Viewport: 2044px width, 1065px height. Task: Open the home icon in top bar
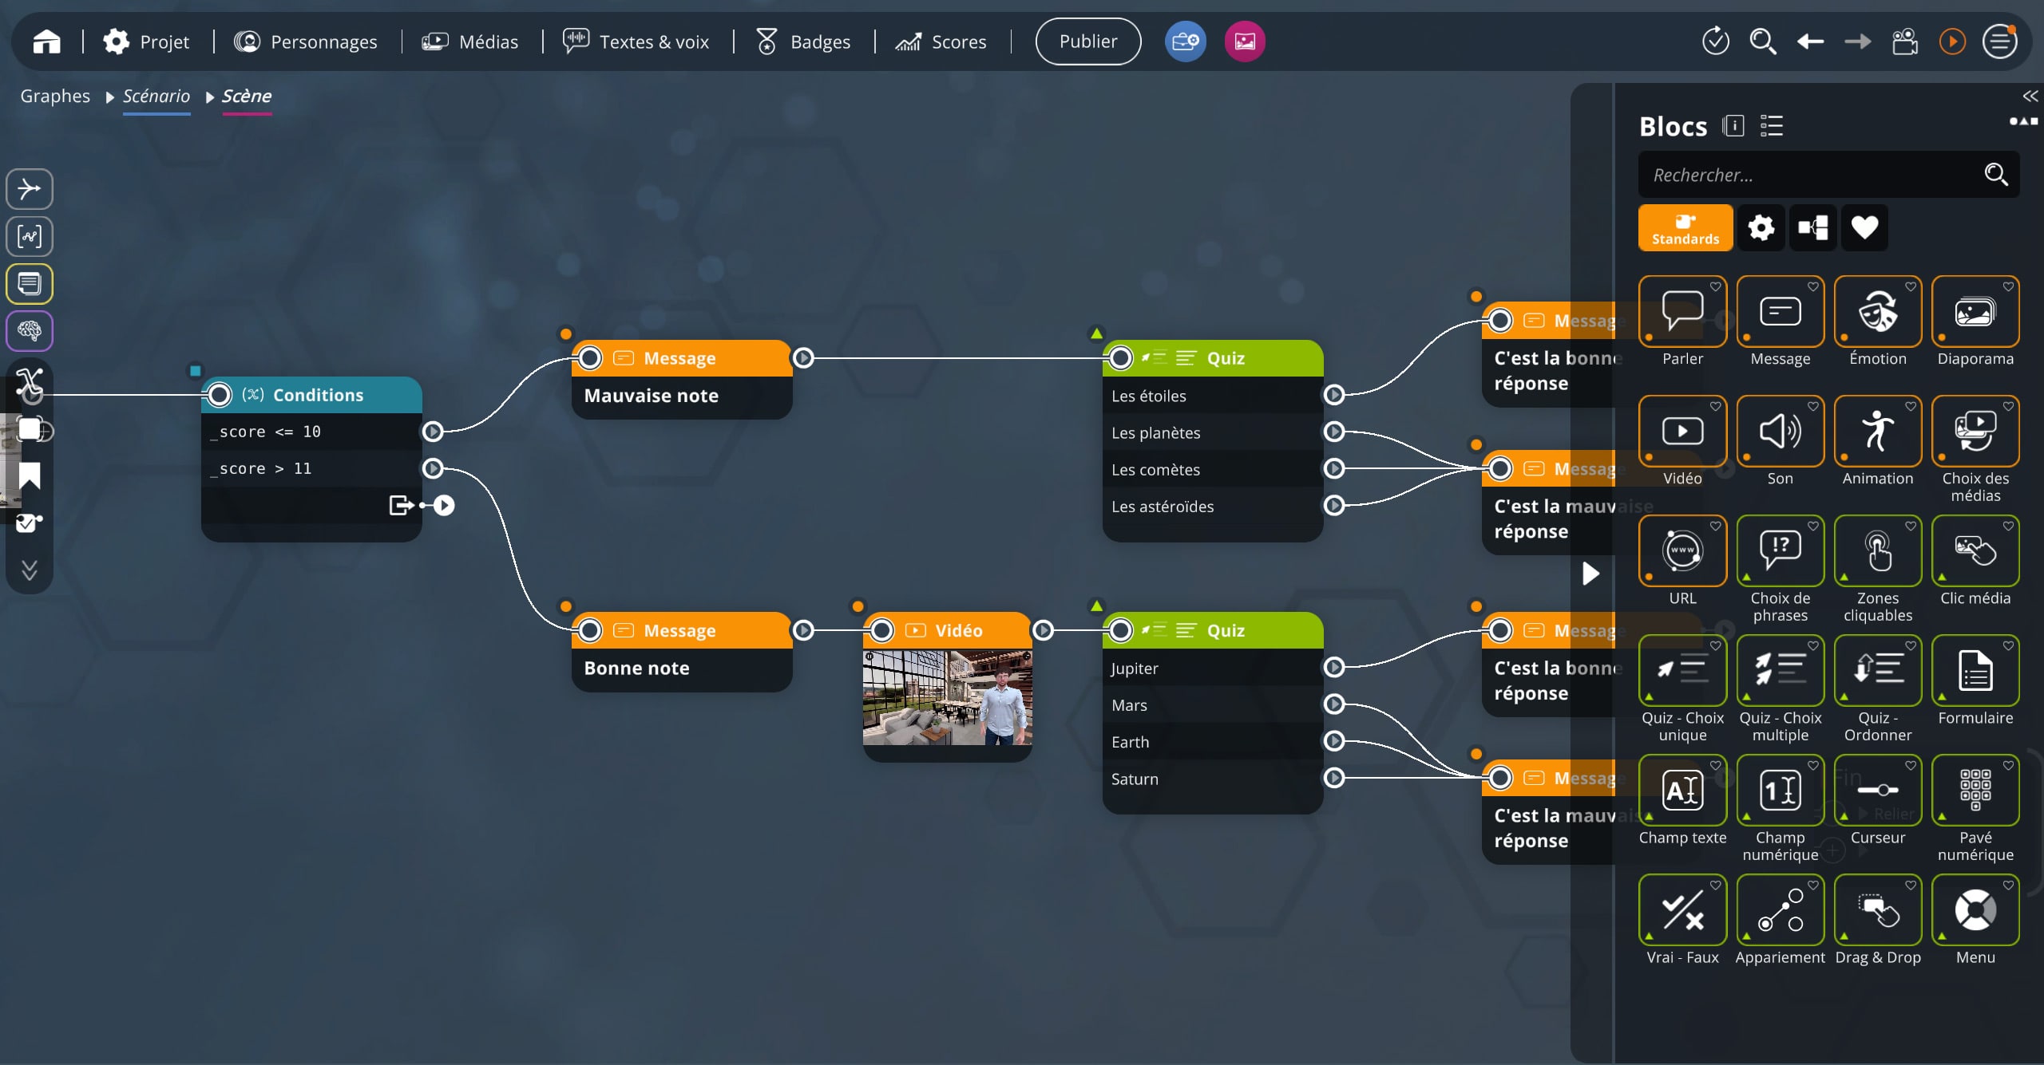pyautogui.click(x=46, y=41)
